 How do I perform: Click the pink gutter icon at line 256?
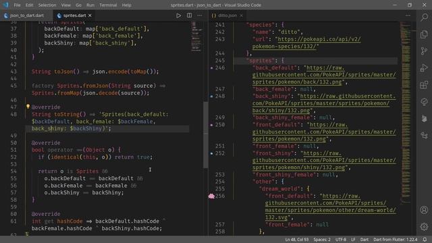click(211, 196)
